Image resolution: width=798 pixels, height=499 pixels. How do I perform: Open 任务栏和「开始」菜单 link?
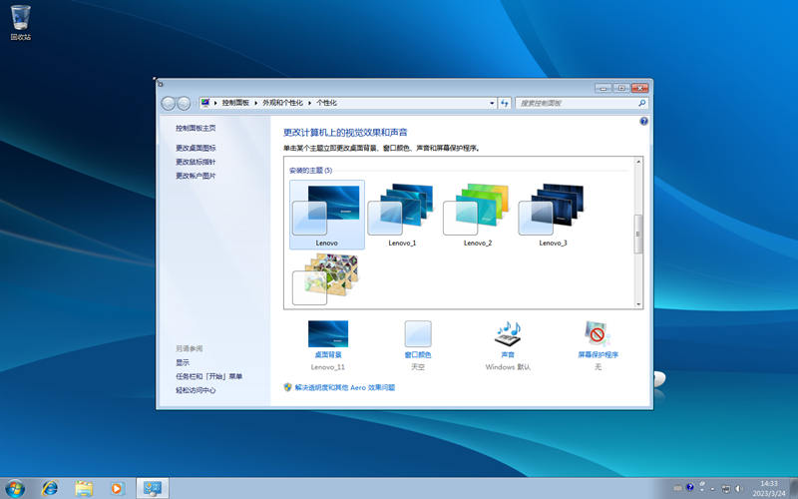click(208, 376)
